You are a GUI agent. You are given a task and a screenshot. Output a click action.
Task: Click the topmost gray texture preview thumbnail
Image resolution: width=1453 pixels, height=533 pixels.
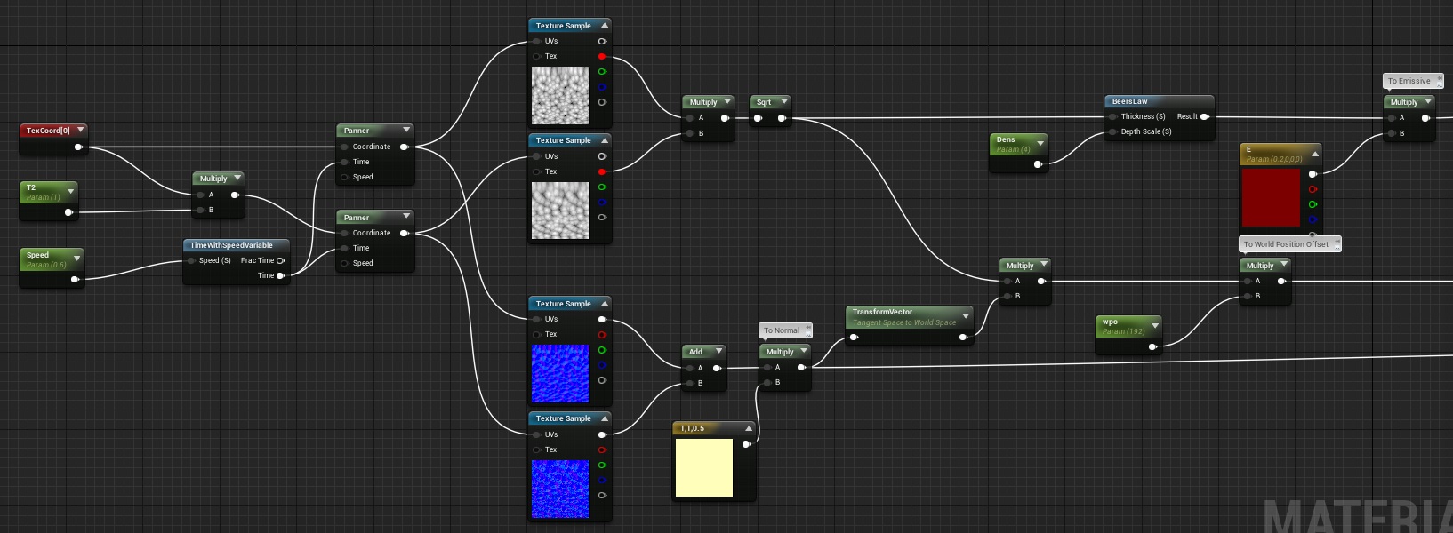pos(560,95)
